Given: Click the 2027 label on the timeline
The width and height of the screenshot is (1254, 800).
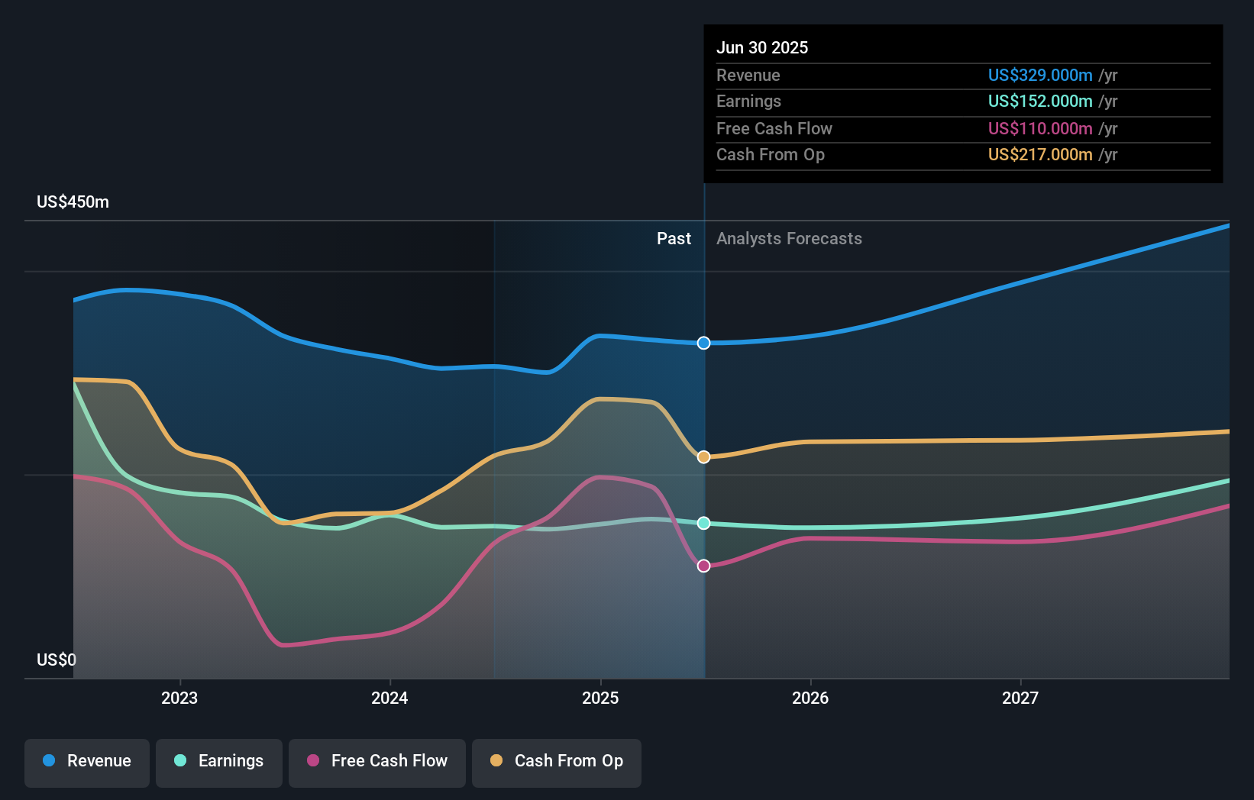Looking at the screenshot, I should (x=1021, y=697).
